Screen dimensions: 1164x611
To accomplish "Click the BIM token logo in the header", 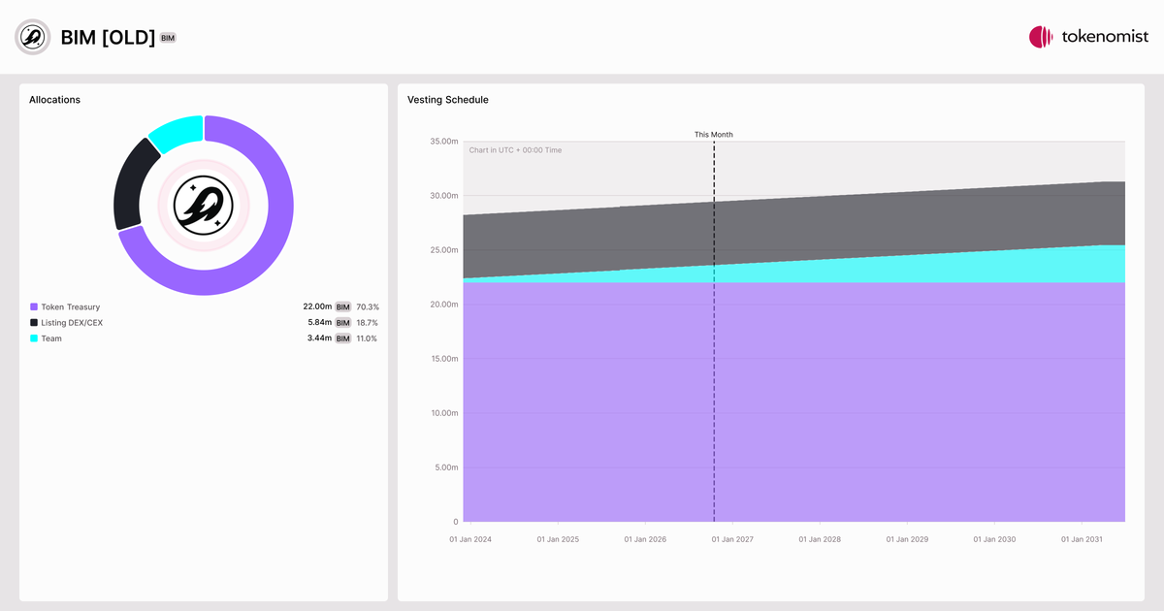I will 32,37.
